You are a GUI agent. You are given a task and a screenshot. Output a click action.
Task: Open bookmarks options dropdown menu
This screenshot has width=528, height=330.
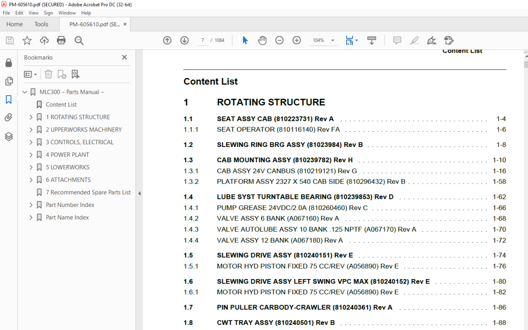30,74
